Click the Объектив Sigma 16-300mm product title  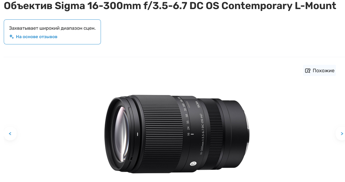click(170, 6)
